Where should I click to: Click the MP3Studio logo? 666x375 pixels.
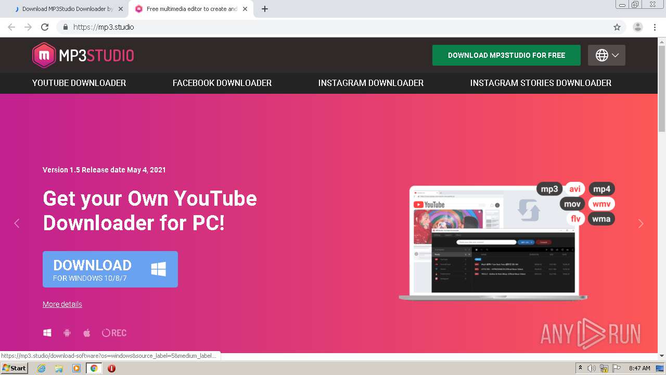[83, 55]
